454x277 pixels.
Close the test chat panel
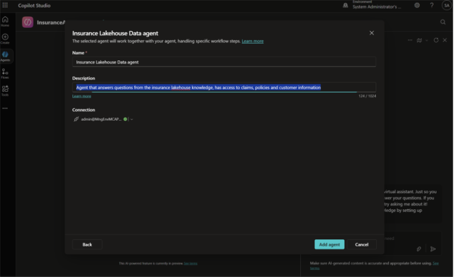445,40
